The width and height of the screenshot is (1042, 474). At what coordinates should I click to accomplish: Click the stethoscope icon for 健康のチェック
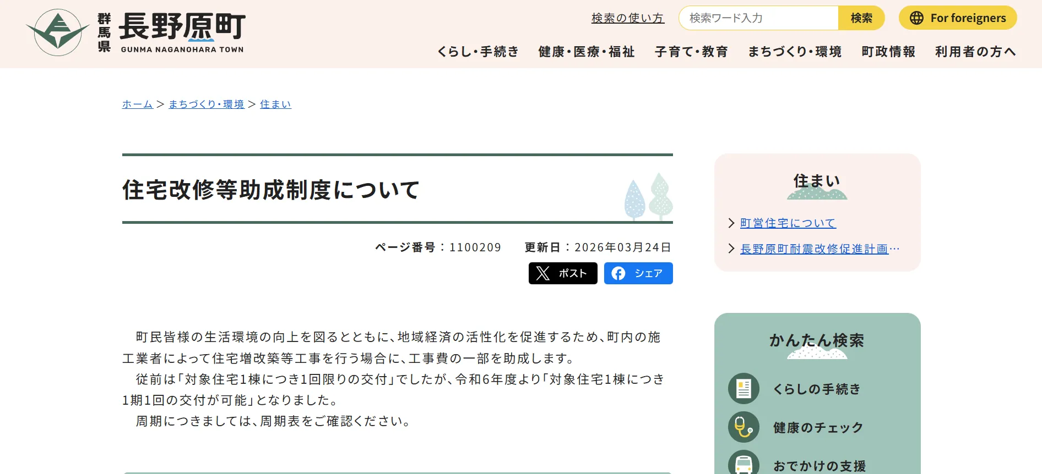click(x=743, y=427)
